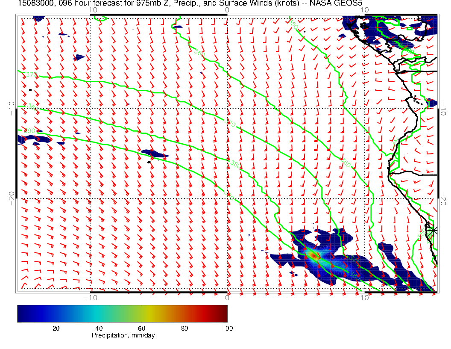451x349 pixels.
Task: Click the blue precipitation patch in top-left corner
Action: [x=39, y=19]
